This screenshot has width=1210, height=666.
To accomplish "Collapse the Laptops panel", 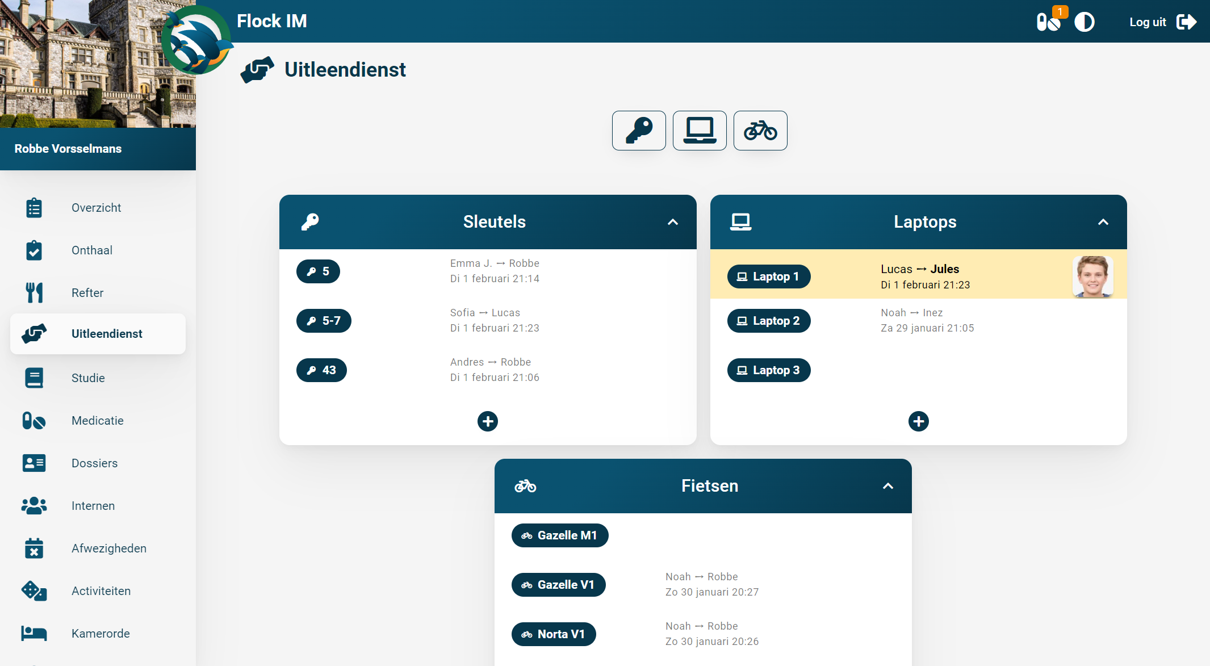I will click(1103, 222).
